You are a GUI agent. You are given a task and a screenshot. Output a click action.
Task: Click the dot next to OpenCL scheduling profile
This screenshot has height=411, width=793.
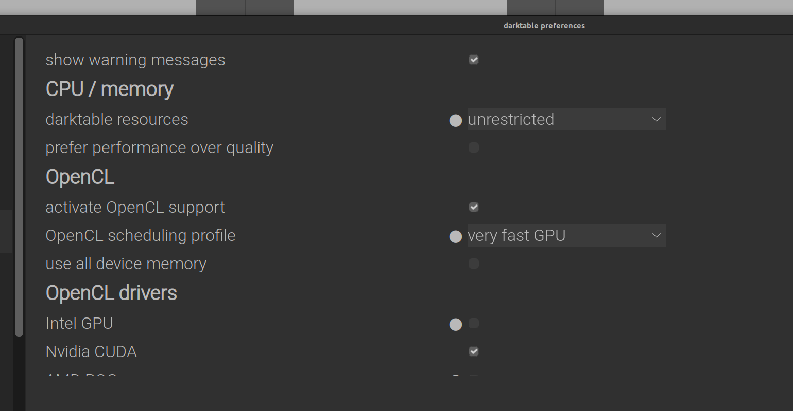[455, 236]
